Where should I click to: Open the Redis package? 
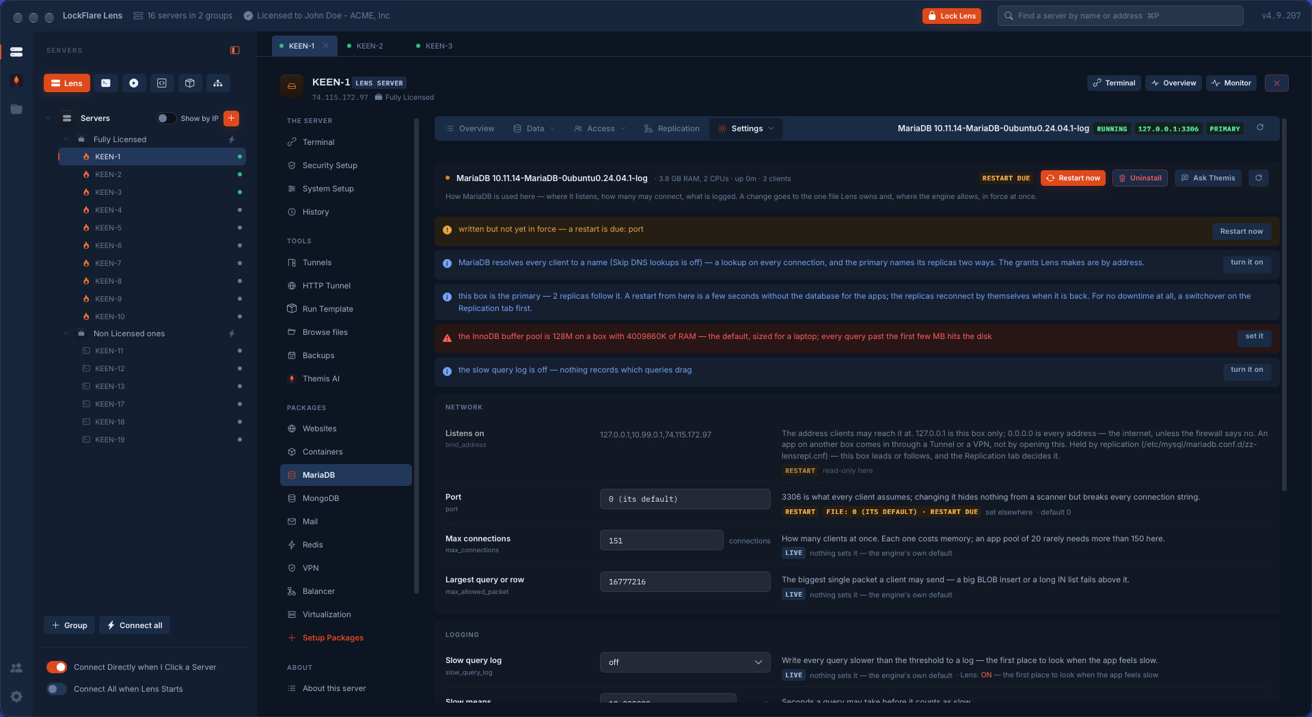tap(346, 545)
